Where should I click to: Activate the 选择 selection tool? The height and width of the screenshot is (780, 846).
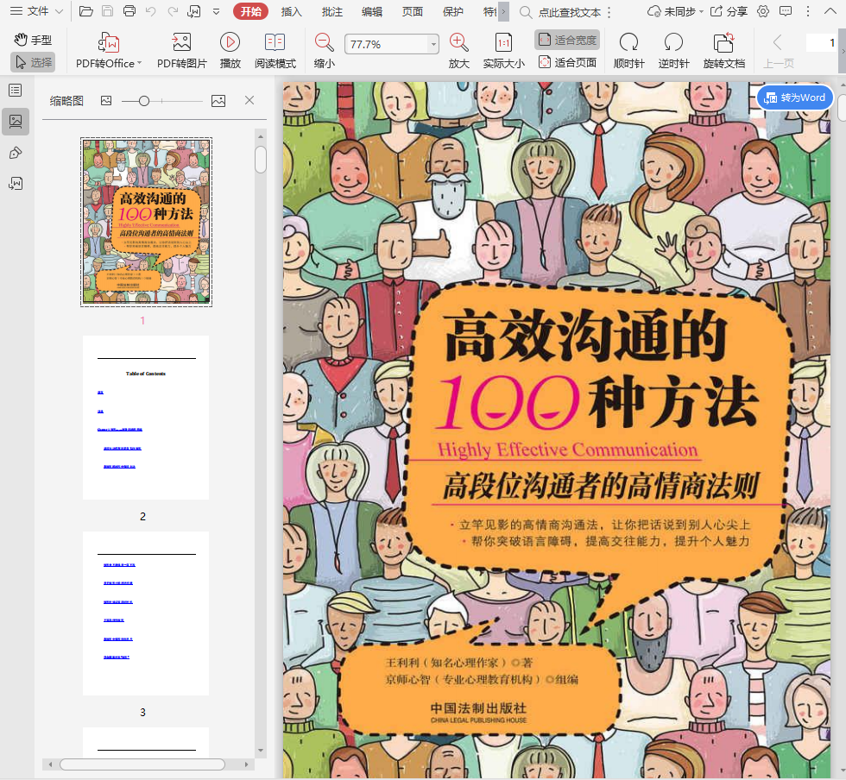33,63
